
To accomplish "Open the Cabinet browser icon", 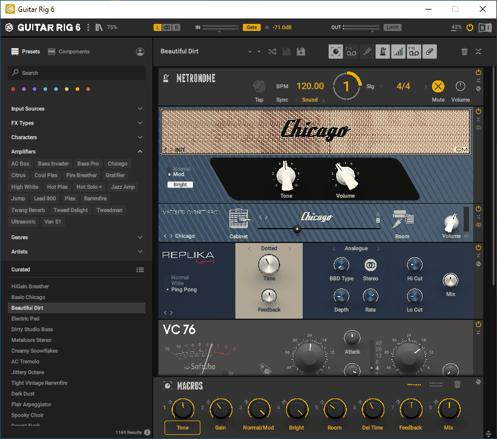I will point(240,219).
